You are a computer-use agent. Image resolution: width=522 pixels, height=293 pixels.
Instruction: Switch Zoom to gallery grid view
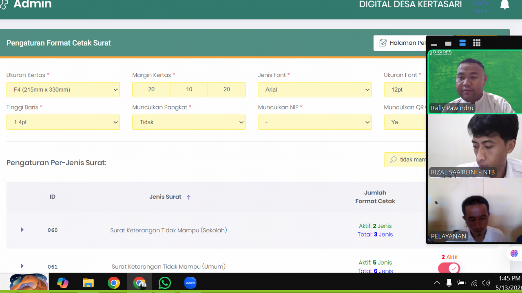click(x=477, y=43)
